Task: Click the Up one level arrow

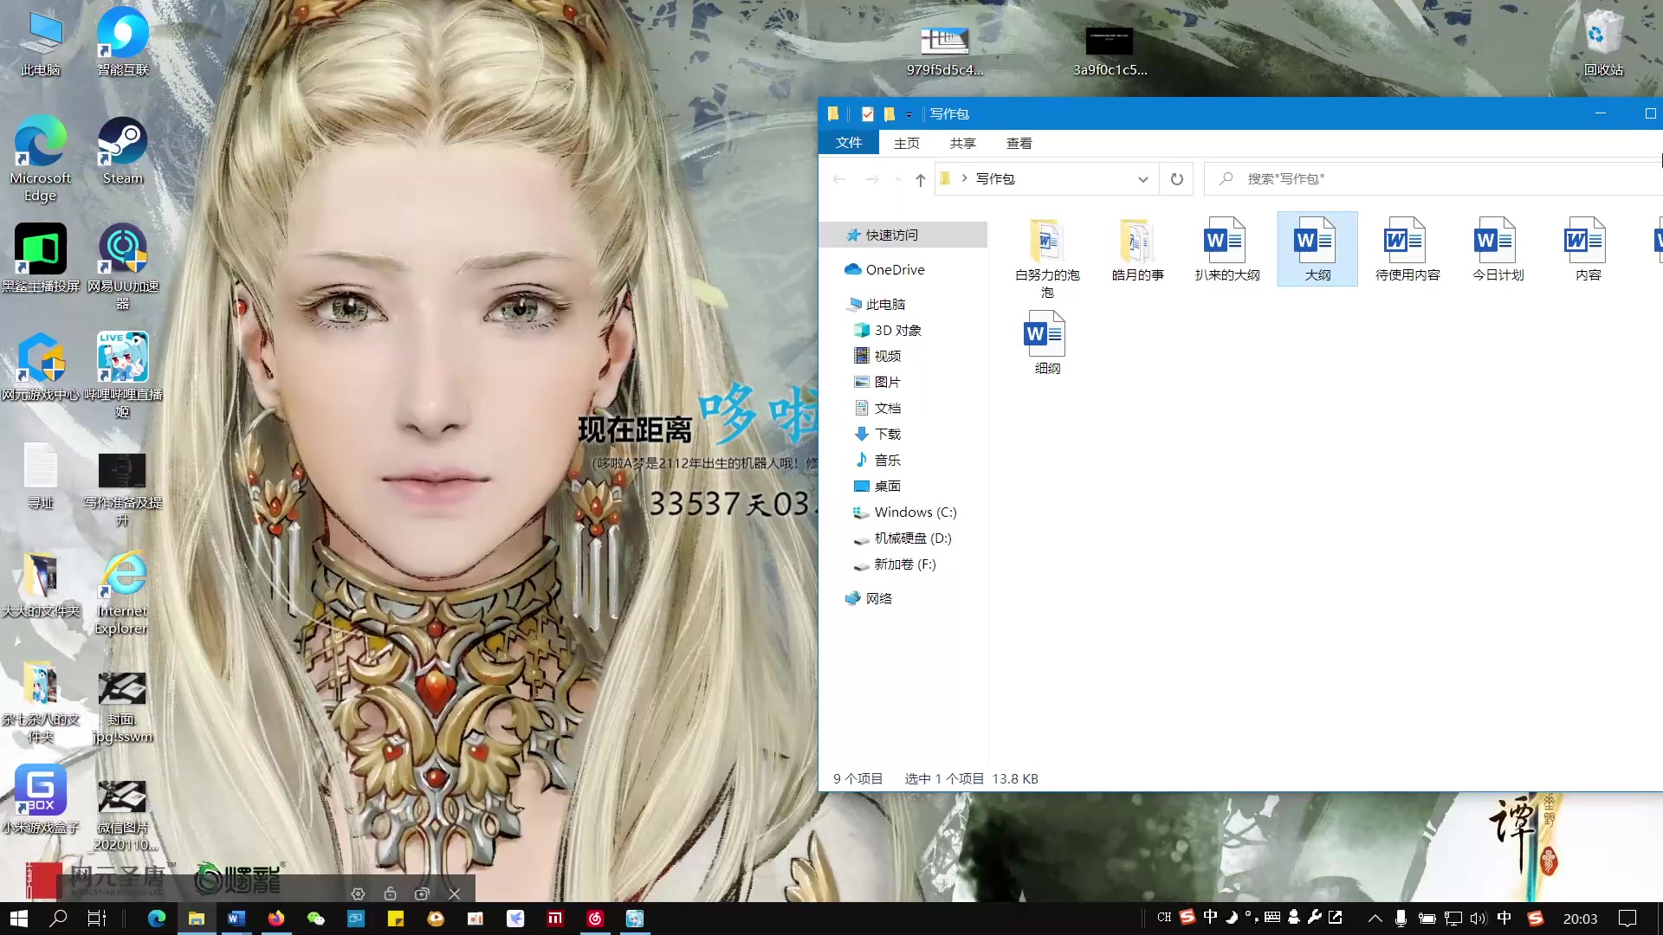Action: tap(921, 179)
